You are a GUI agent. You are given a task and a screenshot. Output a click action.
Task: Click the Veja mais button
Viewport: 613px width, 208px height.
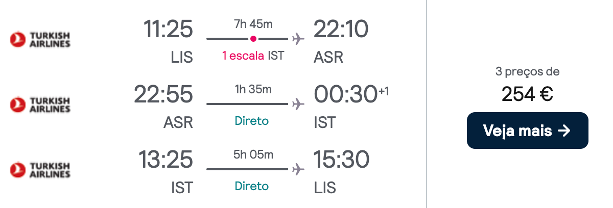tap(528, 131)
